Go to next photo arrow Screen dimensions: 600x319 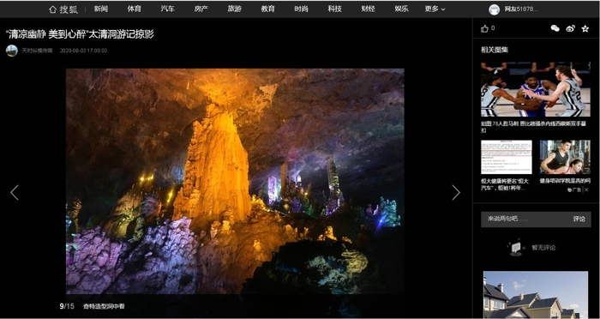456,192
